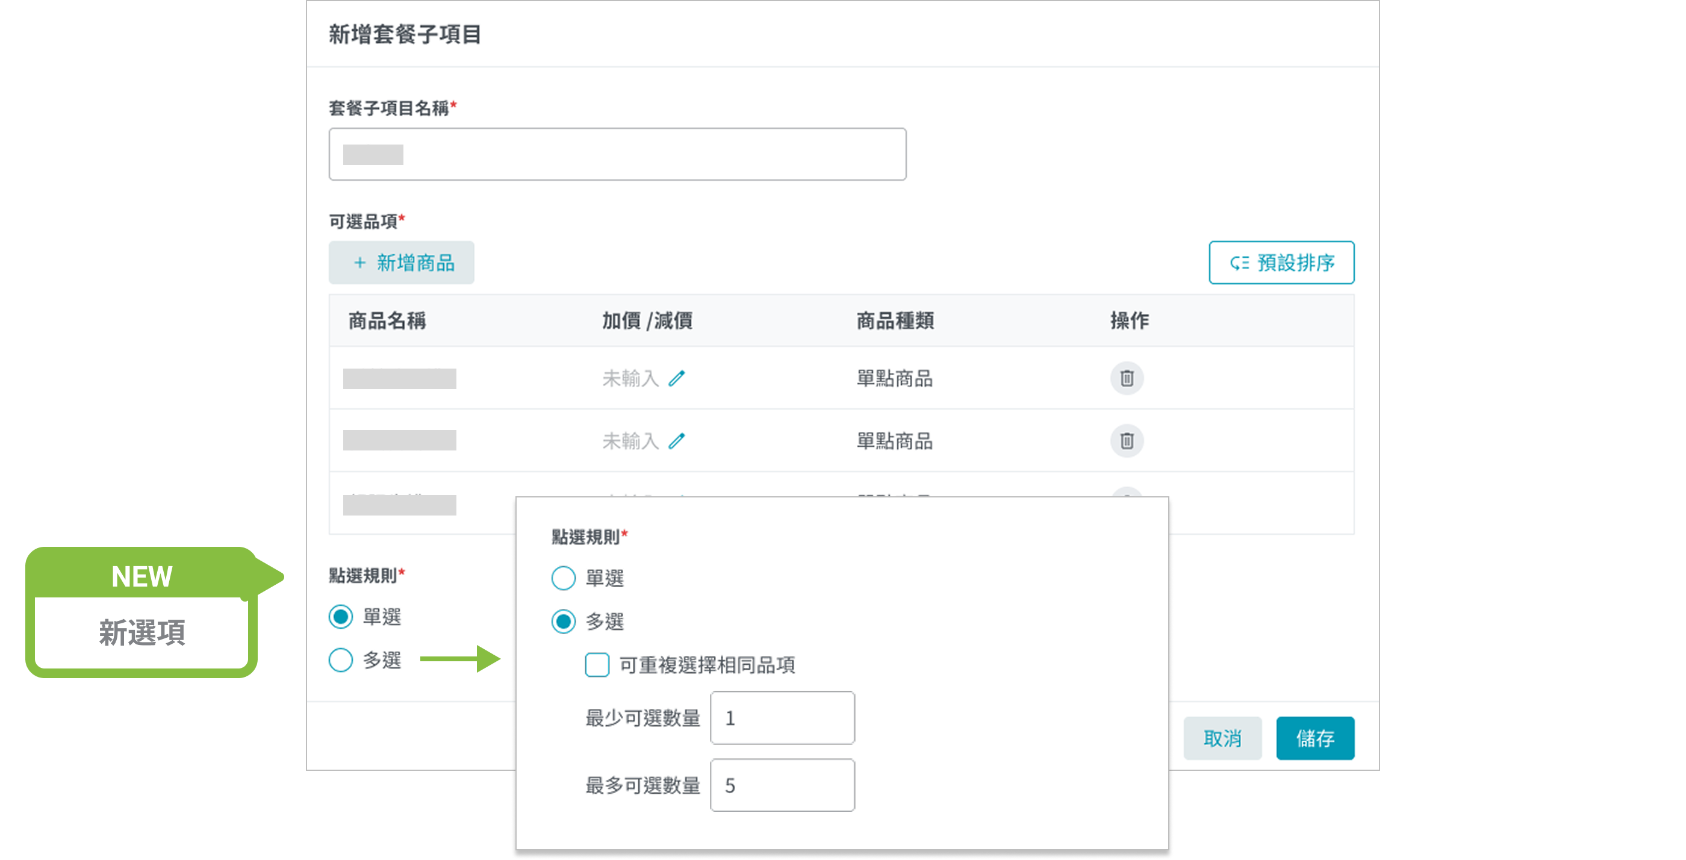Click the 加價/減價 column header
Screen dimensions: 1686x860
click(647, 321)
